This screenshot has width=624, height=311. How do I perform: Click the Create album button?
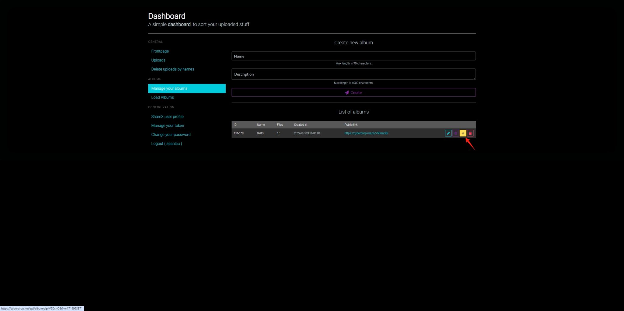tap(353, 92)
